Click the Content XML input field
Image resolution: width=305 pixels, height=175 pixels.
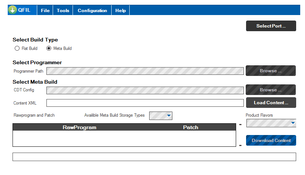[145, 103]
